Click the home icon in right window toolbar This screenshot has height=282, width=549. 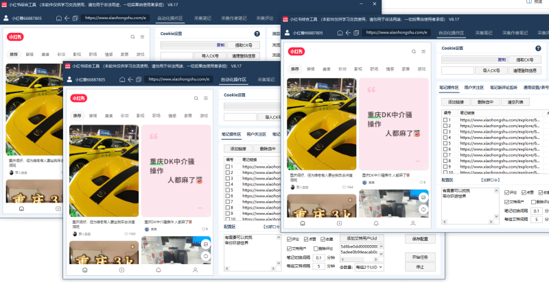pos(340,33)
